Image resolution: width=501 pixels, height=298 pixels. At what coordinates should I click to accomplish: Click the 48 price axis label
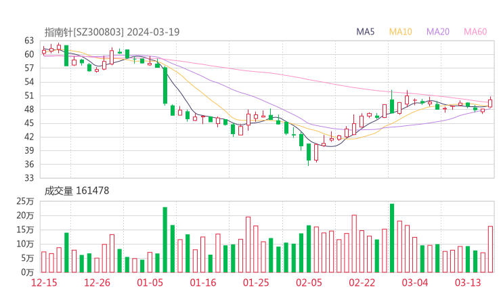click(x=29, y=109)
